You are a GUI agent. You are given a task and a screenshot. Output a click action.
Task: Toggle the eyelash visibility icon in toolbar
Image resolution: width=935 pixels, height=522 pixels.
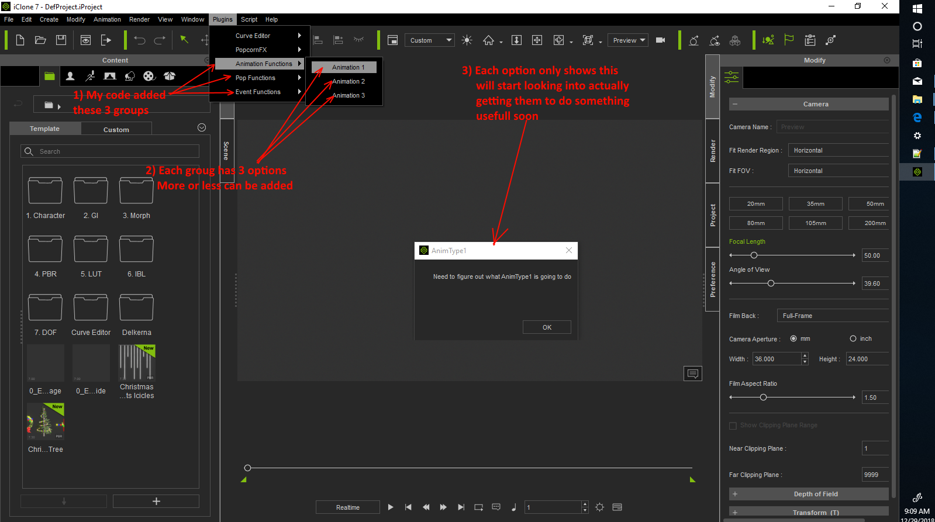point(358,40)
